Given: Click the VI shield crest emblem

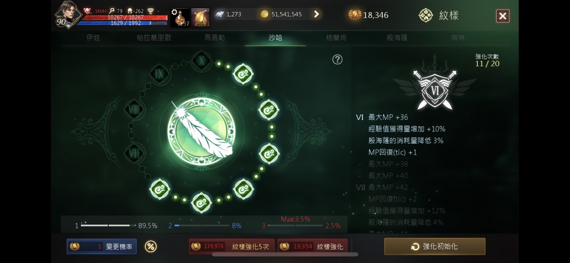Looking at the screenshot, I should click(x=435, y=90).
